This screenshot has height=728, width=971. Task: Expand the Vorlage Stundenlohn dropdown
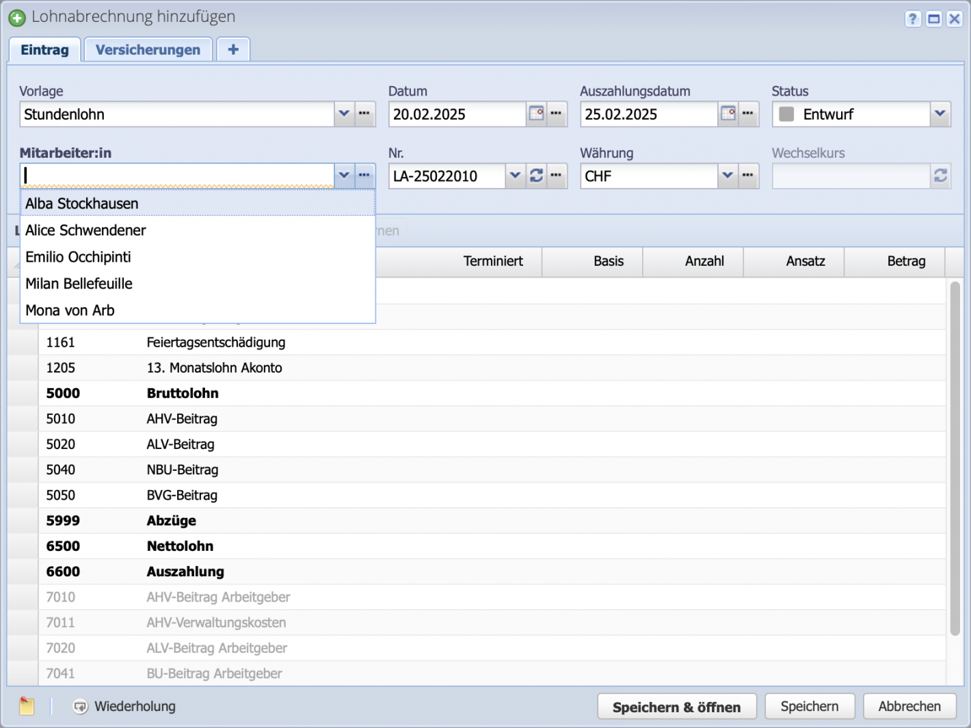344,114
